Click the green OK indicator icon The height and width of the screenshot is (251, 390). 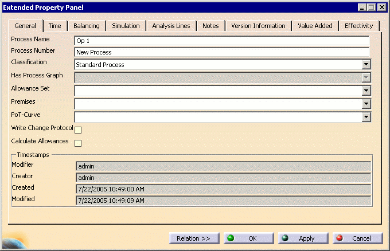coord(231,238)
